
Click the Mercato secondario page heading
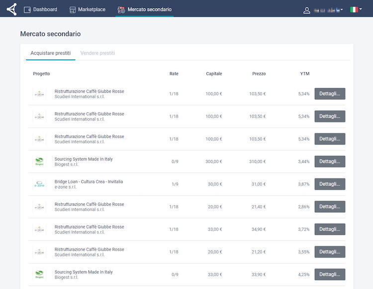[50, 34]
